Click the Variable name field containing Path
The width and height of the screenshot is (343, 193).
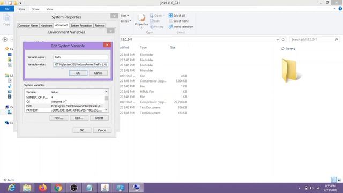80,57
